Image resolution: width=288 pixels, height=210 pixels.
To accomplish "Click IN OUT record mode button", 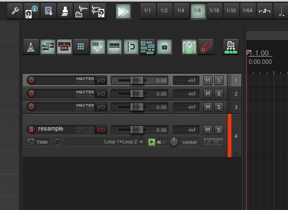I will [x=162, y=142].
